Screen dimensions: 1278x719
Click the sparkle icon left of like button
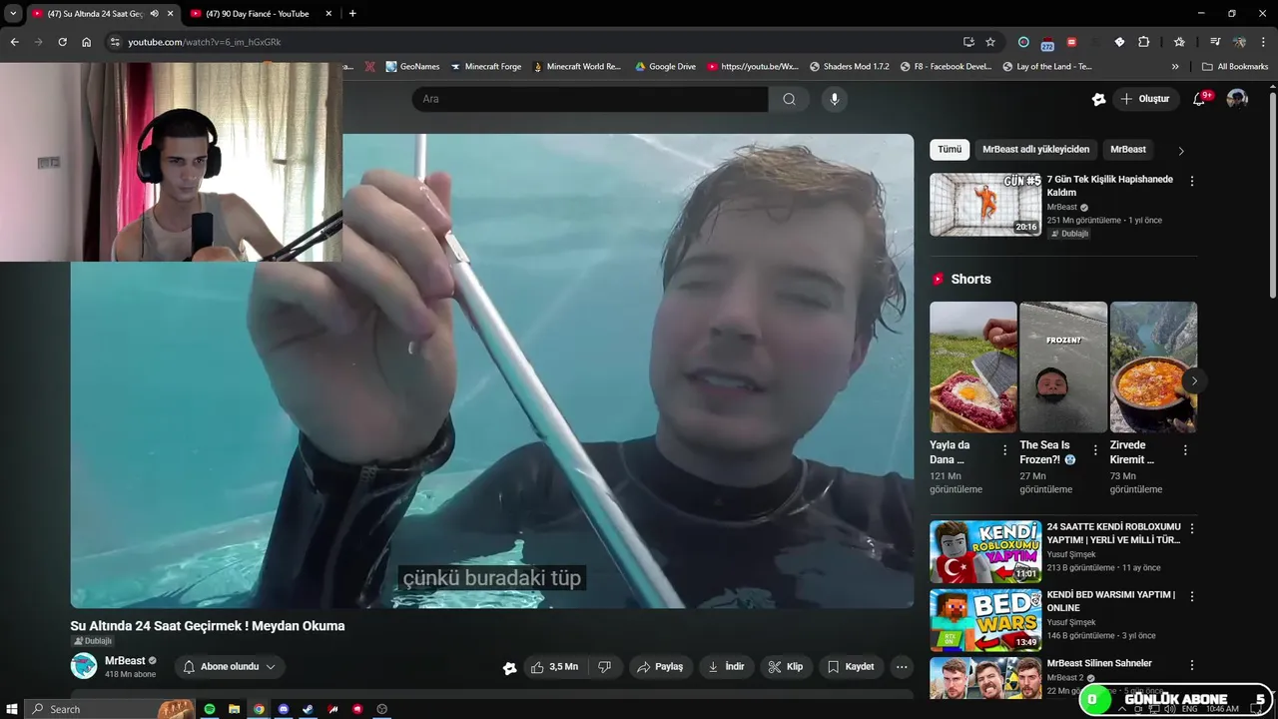pyautogui.click(x=509, y=668)
